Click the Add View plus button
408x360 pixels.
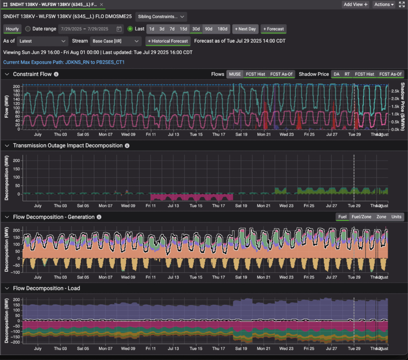(355, 4)
